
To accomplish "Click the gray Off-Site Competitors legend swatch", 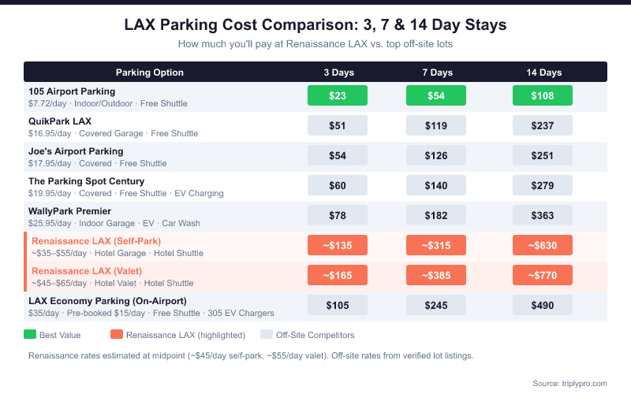I will tap(265, 335).
